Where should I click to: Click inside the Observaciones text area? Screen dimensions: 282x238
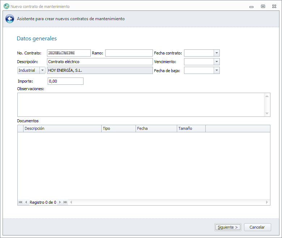point(141,105)
